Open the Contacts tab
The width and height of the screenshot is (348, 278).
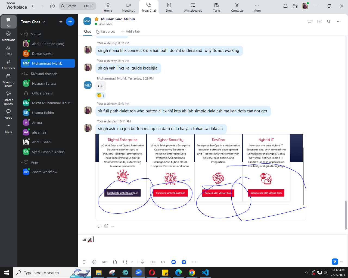(x=237, y=7)
